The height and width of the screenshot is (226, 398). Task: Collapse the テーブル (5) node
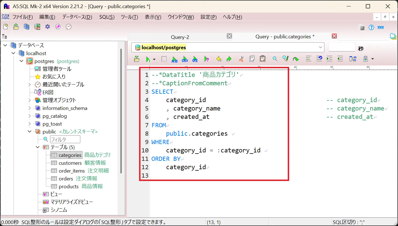pos(38,147)
